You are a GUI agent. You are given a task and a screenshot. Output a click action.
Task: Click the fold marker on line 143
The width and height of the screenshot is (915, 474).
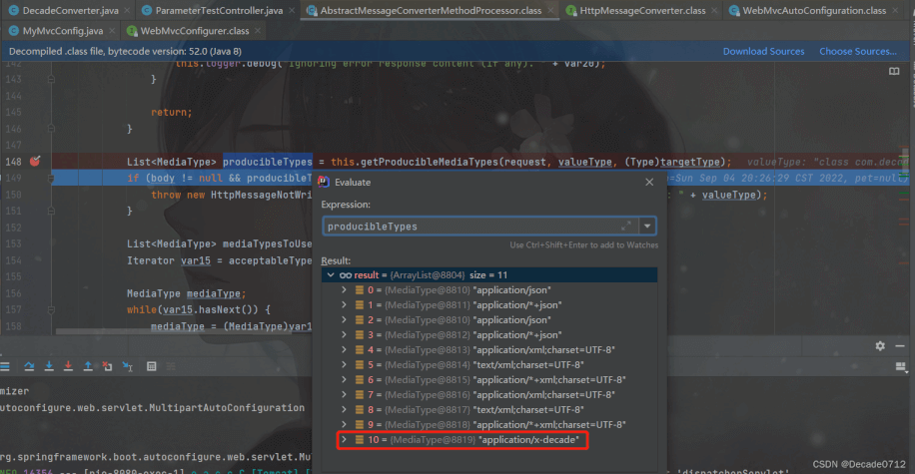tap(51, 79)
